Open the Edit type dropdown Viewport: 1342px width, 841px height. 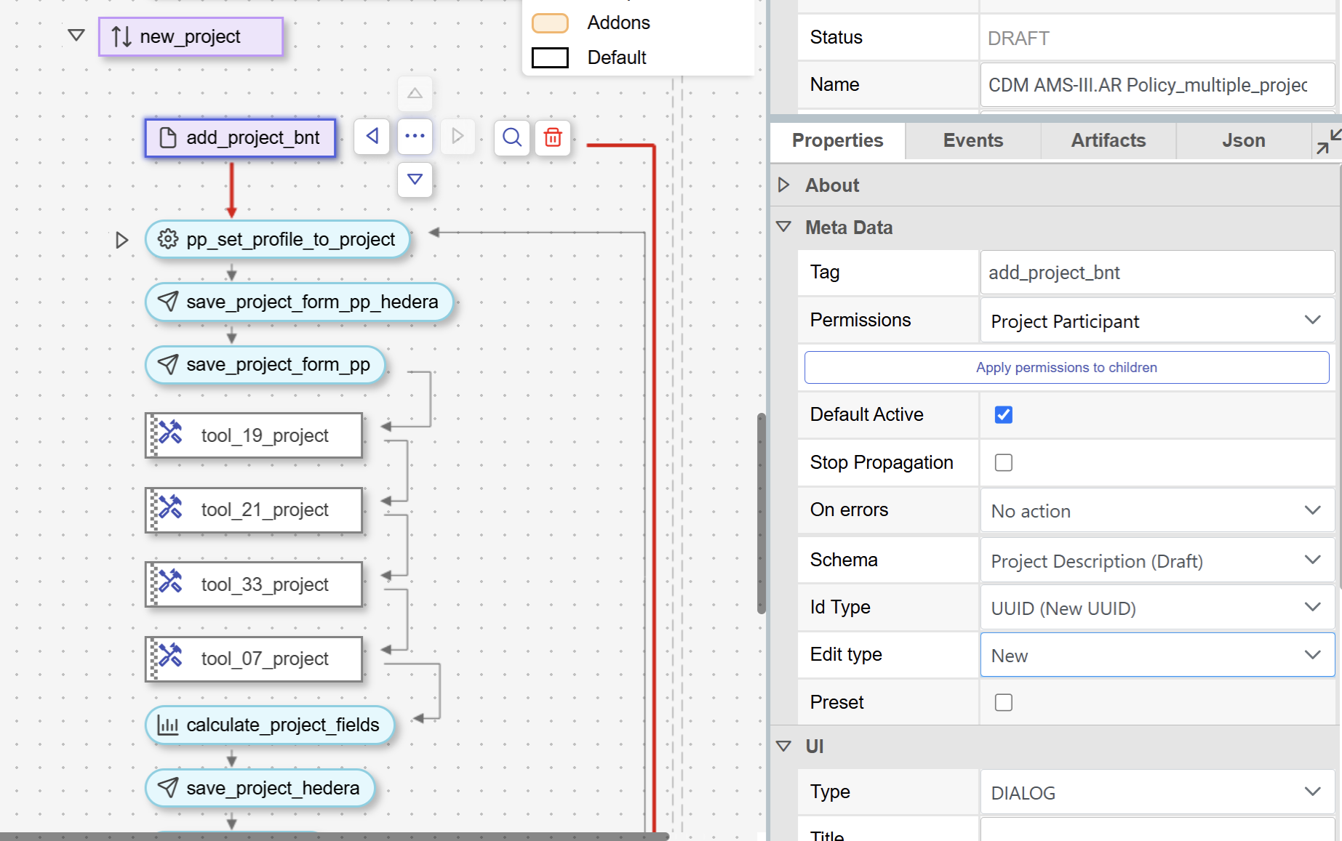click(1157, 655)
